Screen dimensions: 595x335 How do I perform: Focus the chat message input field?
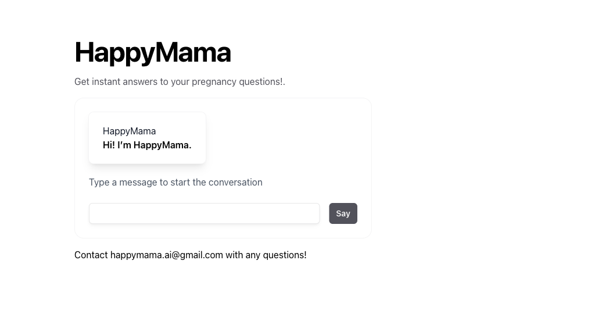click(x=204, y=213)
